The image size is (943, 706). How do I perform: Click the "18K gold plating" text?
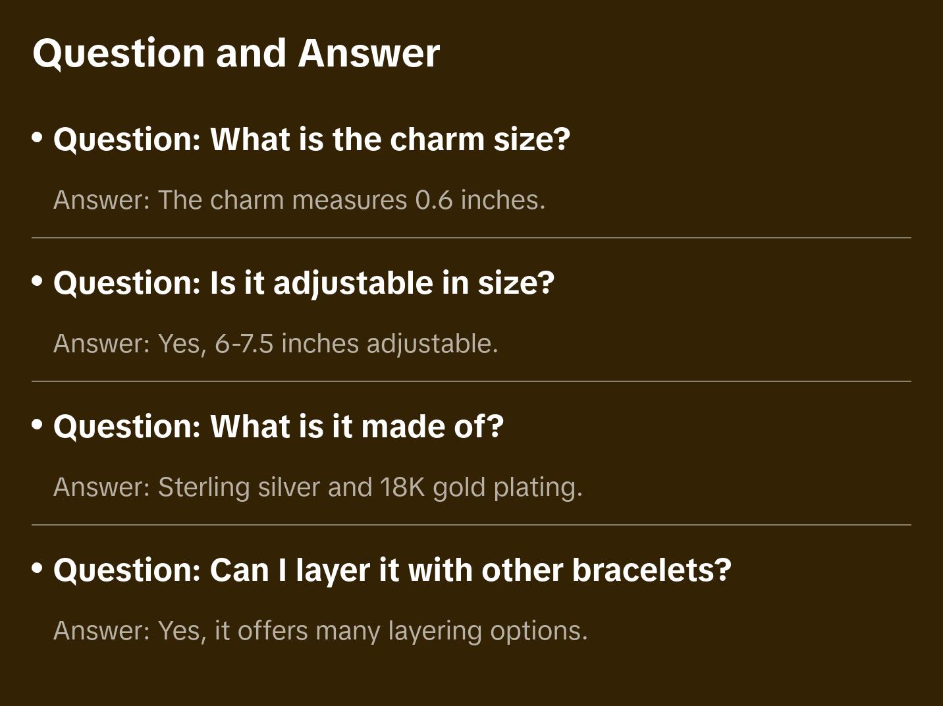[x=481, y=487]
